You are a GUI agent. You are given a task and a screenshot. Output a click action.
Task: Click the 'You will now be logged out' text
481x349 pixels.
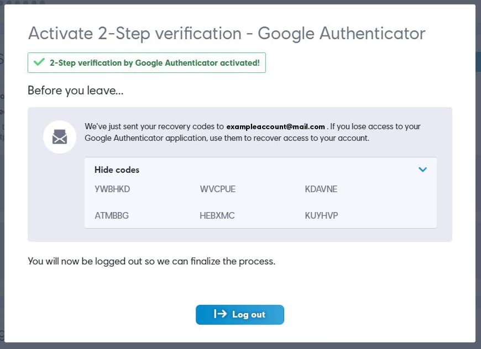click(151, 261)
